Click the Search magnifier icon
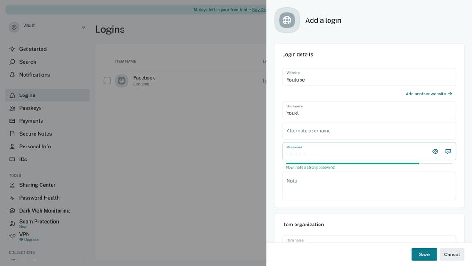The width and height of the screenshot is (472, 266). [x=12, y=62]
